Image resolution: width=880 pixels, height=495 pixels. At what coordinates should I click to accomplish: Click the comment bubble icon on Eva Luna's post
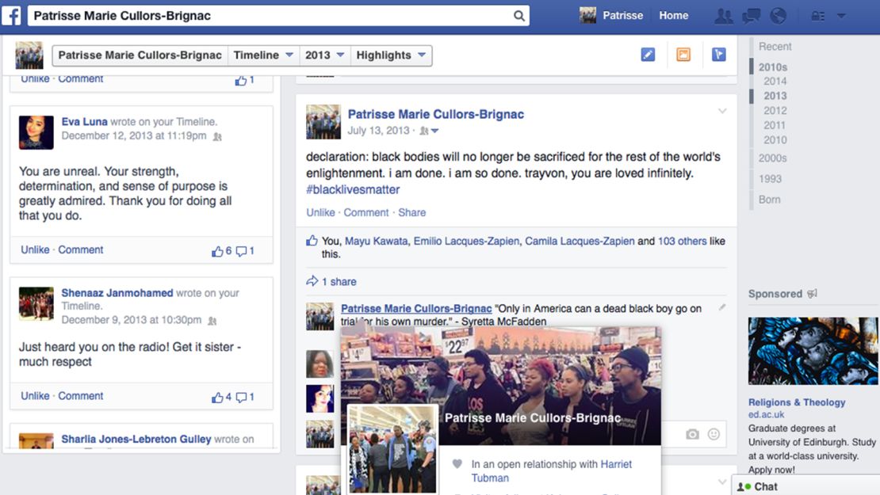point(241,252)
